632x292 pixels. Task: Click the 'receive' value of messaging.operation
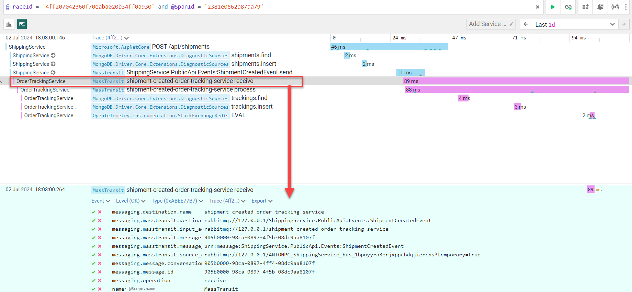(x=215, y=280)
